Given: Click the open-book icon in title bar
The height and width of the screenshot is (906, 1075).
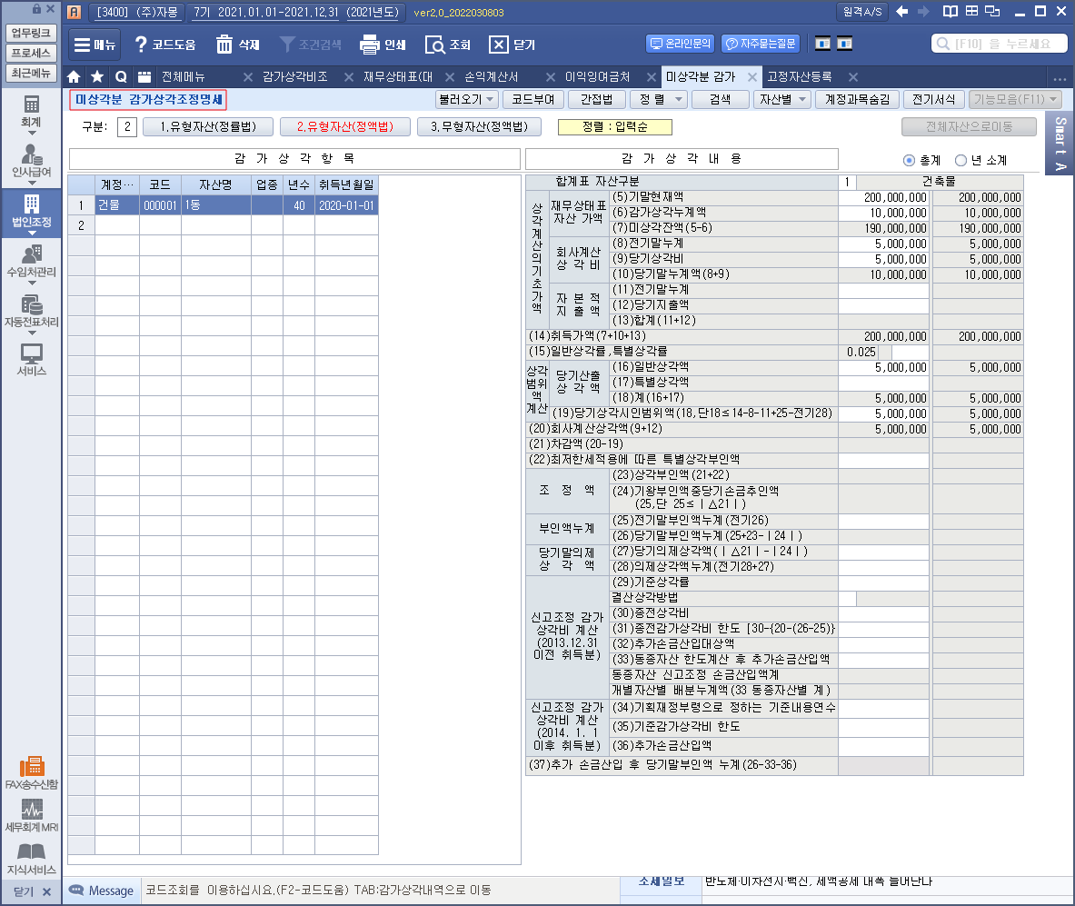Looking at the screenshot, I should tap(951, 12).
